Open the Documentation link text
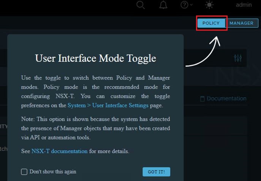 [226, 98]
